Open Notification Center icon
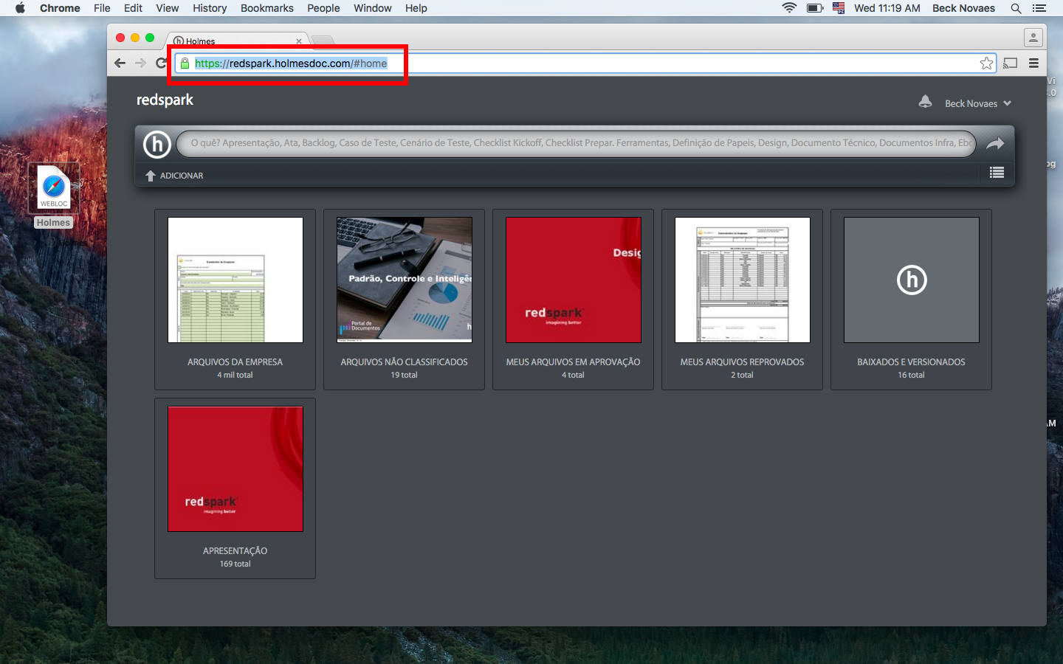Screen dimensions: 1063x664 point(1039,8)
